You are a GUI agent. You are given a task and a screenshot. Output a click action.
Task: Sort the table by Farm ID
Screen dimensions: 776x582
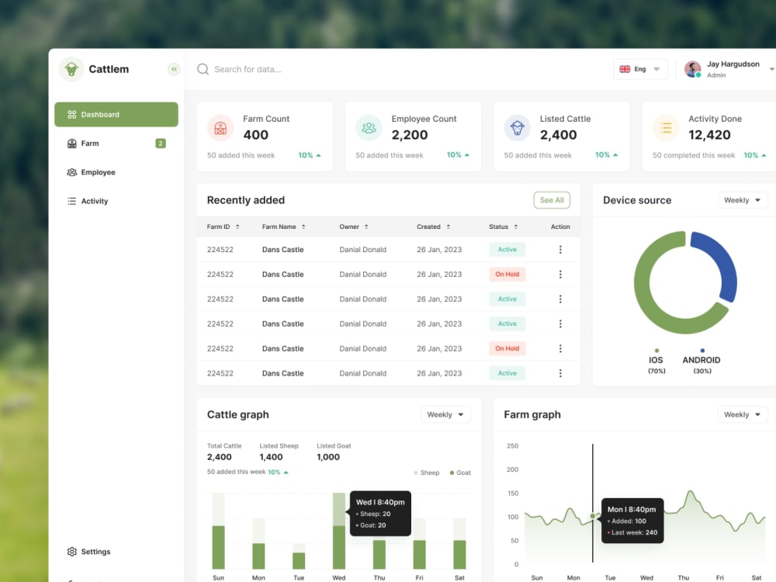point(237,227)
